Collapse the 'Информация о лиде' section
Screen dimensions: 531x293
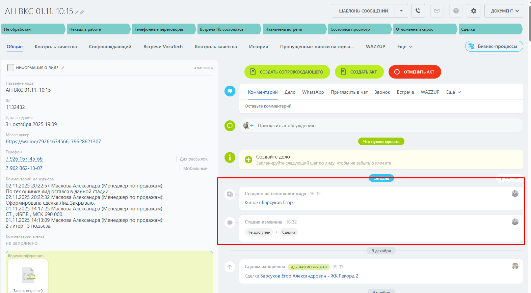[11, 68]
